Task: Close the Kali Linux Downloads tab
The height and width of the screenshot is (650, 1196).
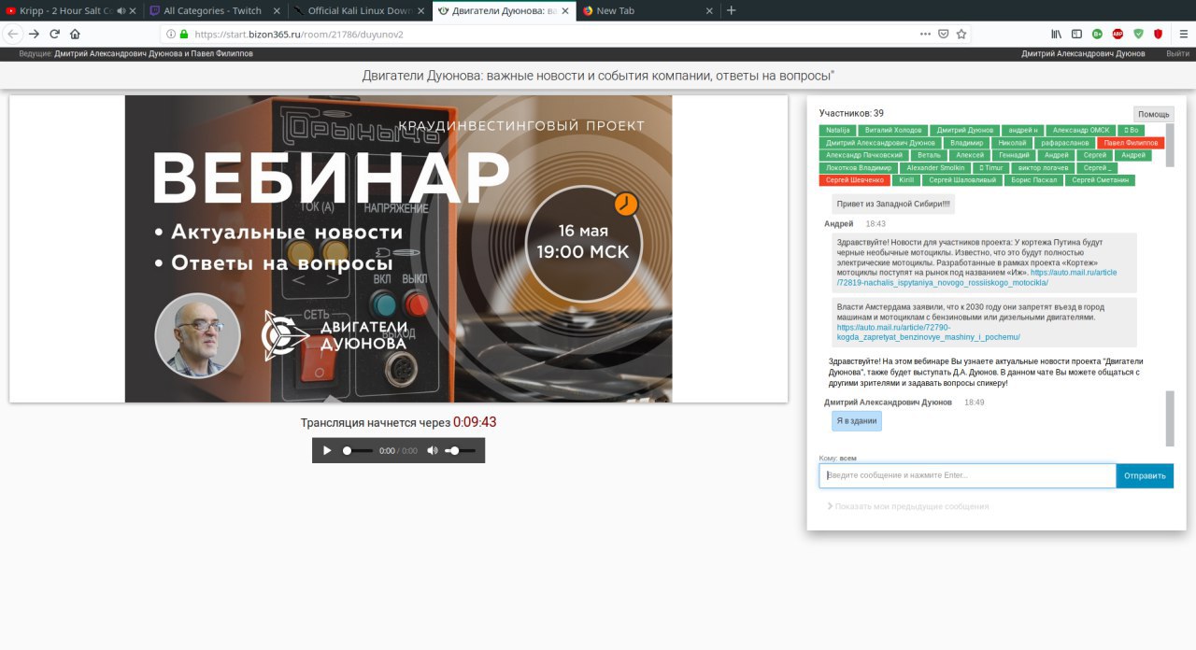Action: click(x=422, y=10)
